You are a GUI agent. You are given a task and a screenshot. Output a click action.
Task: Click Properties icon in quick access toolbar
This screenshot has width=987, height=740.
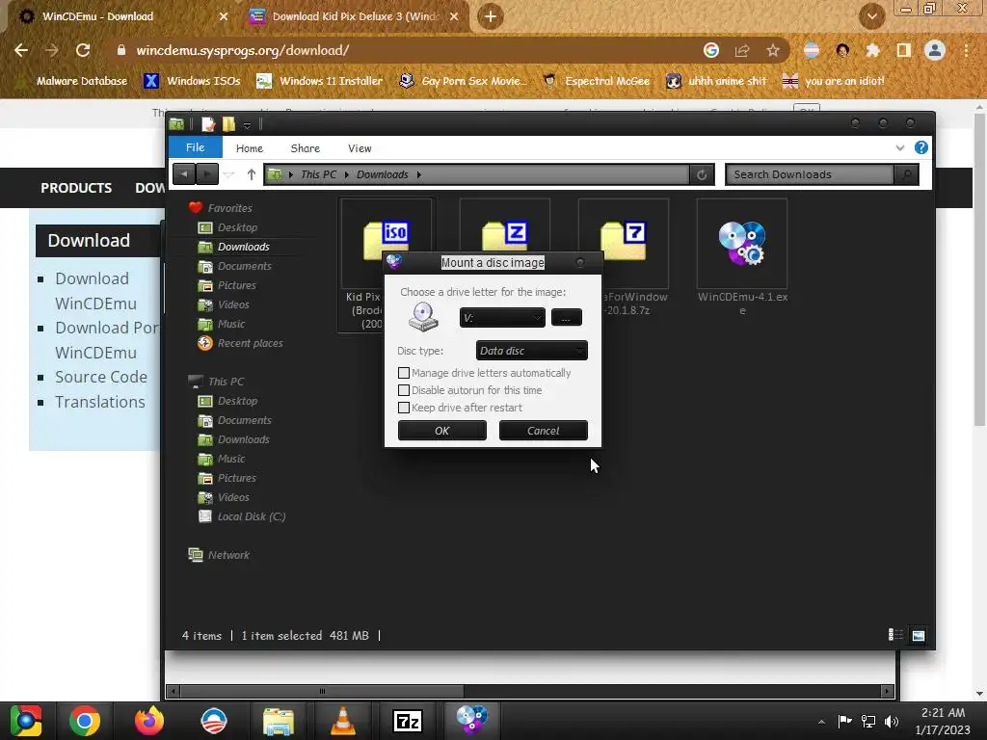tap(208, 124)
